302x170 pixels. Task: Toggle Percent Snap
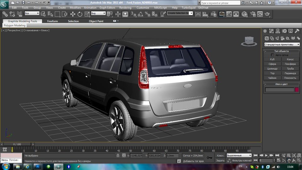coord(148,14)
